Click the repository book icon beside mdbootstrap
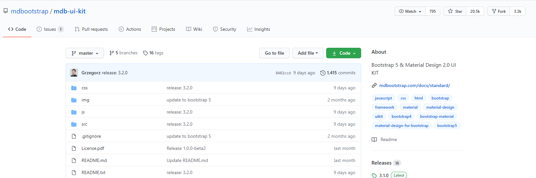536x178 pixels. tap(6, 11)
